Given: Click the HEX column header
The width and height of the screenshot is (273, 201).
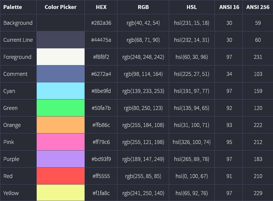Looking at the screenshot, I should click(101, 7).
